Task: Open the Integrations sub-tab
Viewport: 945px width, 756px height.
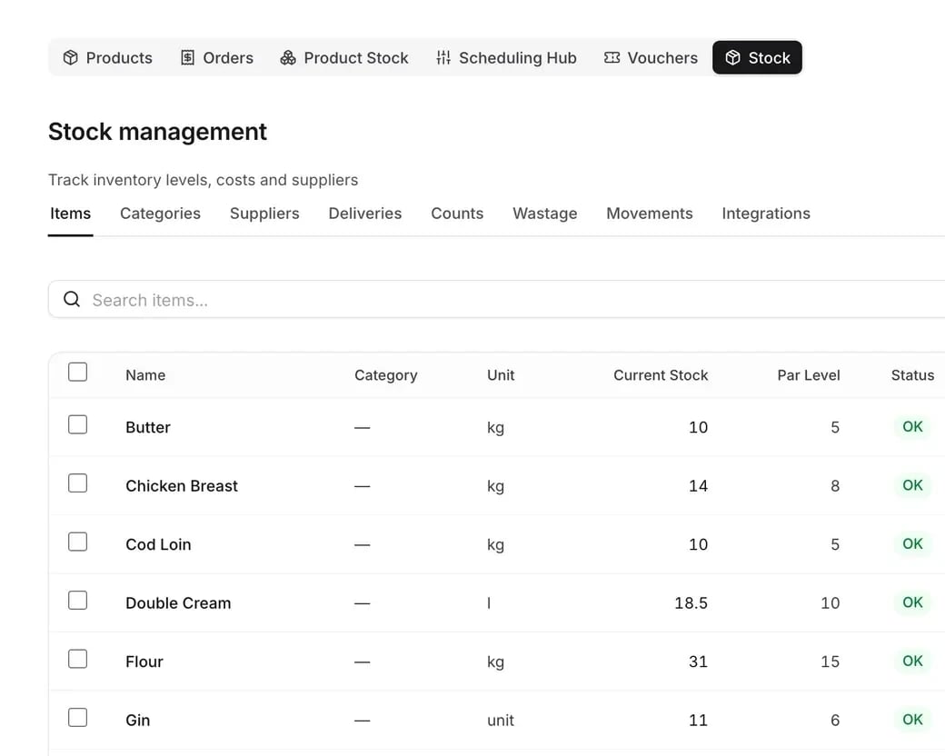Action: click(x=766, y=214)
